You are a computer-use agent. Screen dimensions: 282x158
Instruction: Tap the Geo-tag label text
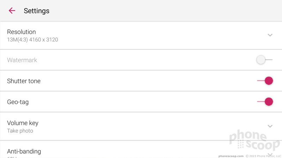18,102
